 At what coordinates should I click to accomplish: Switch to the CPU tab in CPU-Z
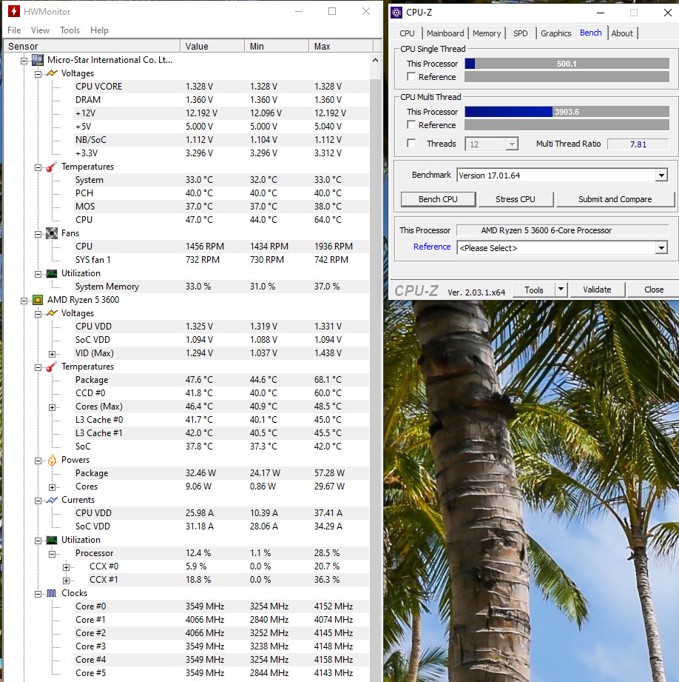[407, 33]
